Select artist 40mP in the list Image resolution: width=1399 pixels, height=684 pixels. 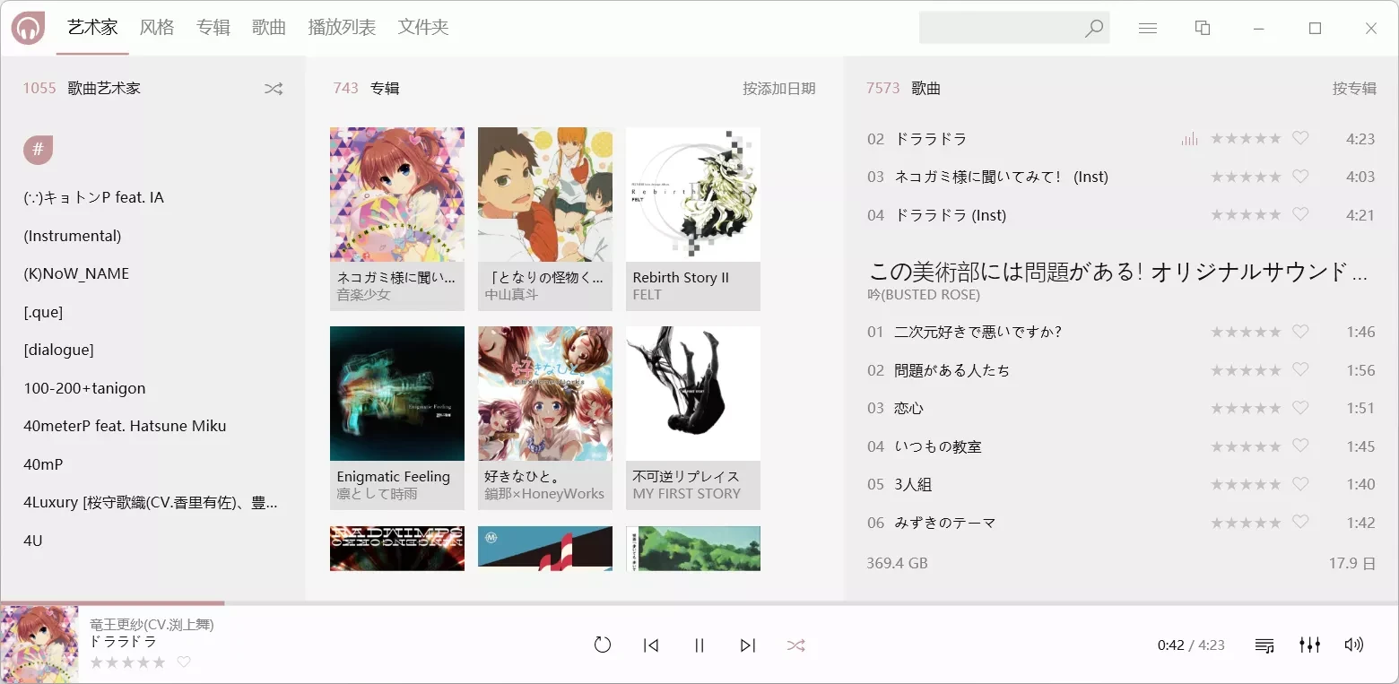43,464
